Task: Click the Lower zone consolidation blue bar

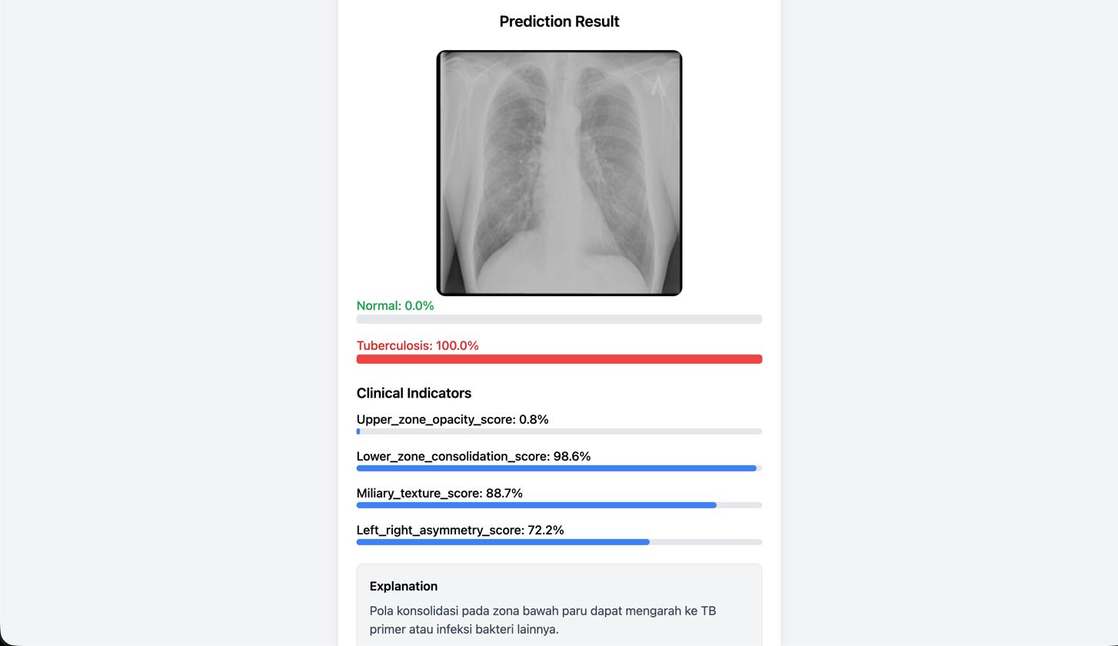Action: tap(557, 468)
